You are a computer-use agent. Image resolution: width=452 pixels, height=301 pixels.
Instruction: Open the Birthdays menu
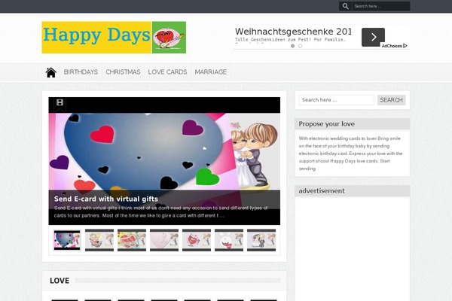point(81,72)
